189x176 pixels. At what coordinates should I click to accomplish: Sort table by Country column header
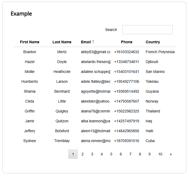tap(153, 42)
